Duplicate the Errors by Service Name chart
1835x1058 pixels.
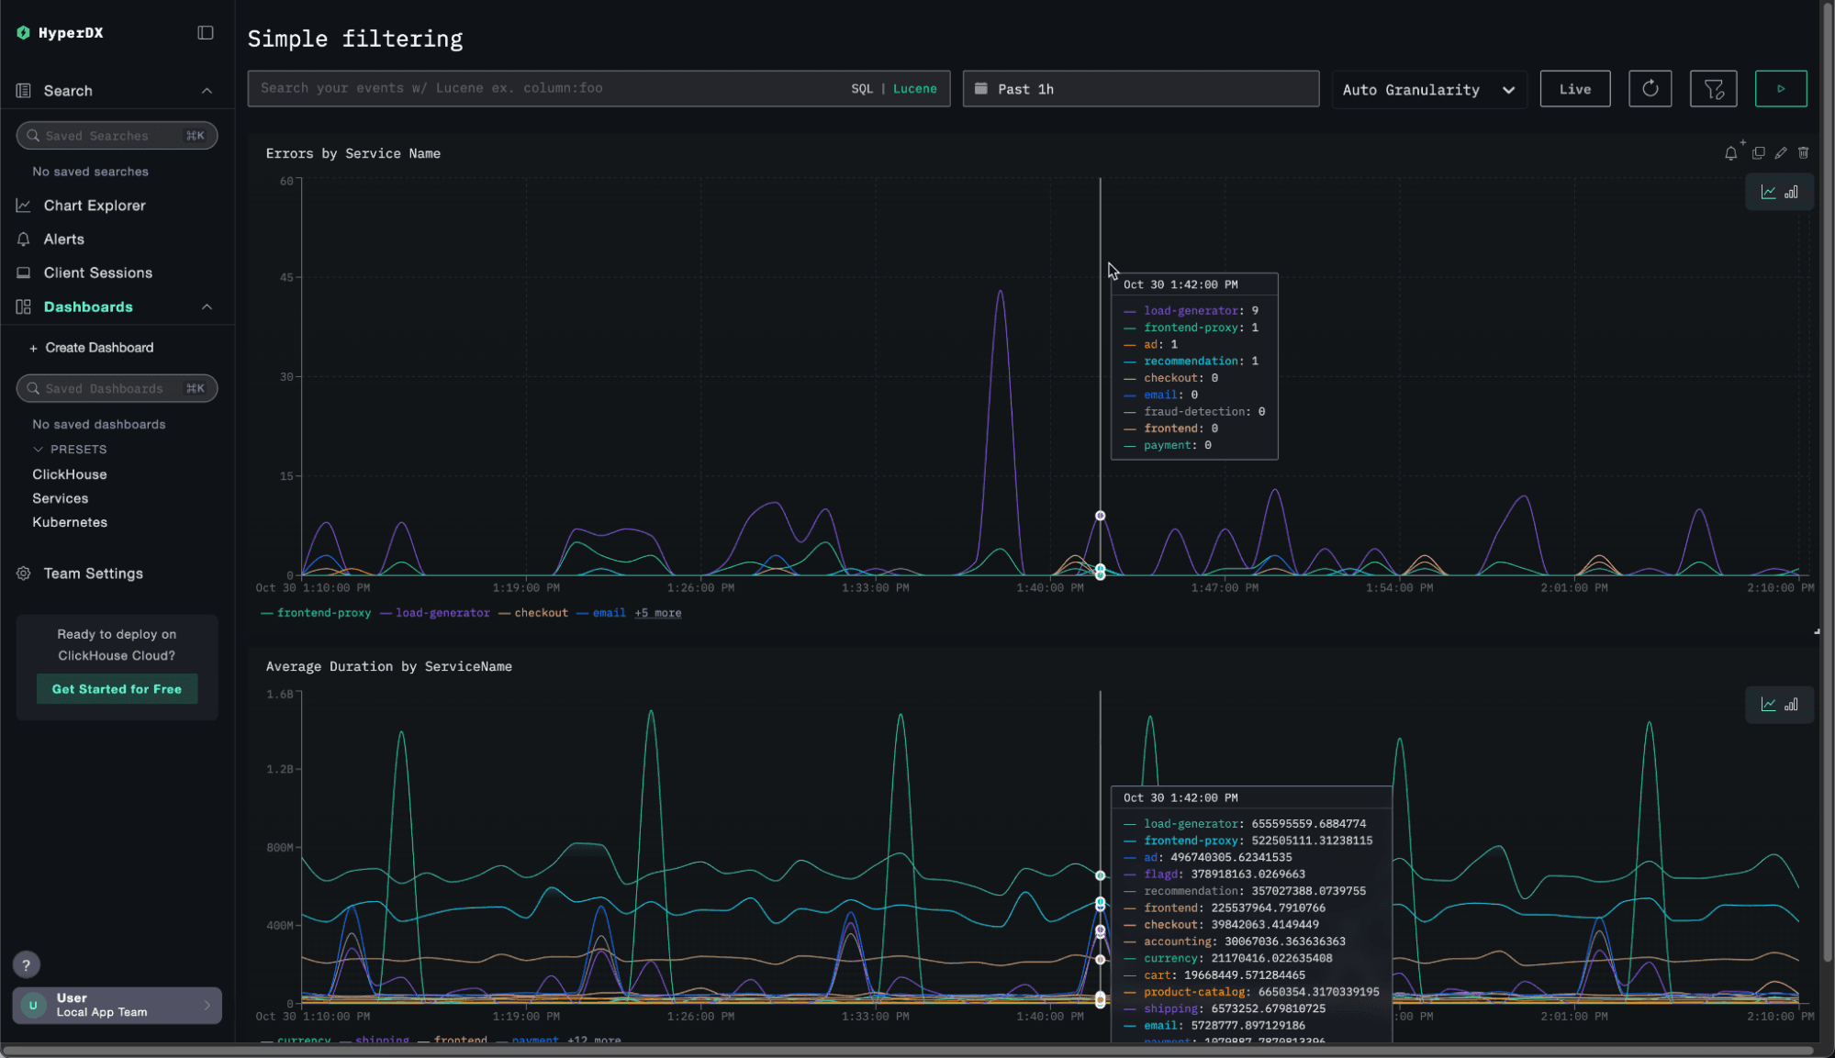pyautogui.click(x=1758, y=153)
